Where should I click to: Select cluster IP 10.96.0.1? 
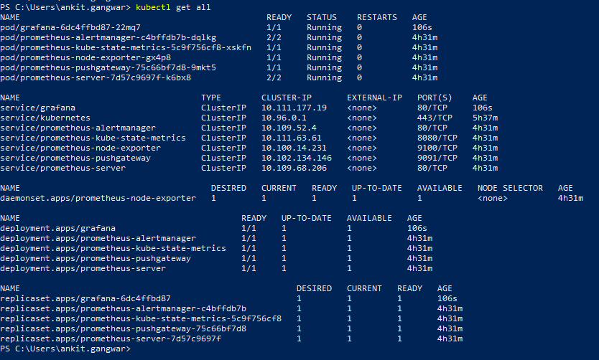pyautogui.click(x=284, y=118)
